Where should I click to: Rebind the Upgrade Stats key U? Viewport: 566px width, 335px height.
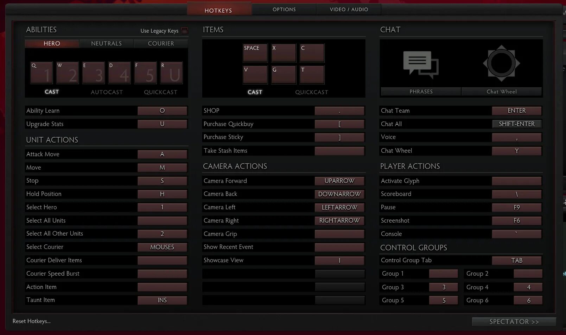pos(162,124)
